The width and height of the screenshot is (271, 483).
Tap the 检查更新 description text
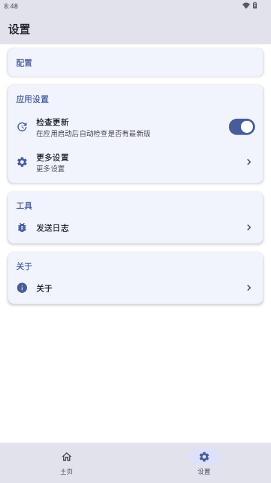pyautogui.click(x=93, y=133)
